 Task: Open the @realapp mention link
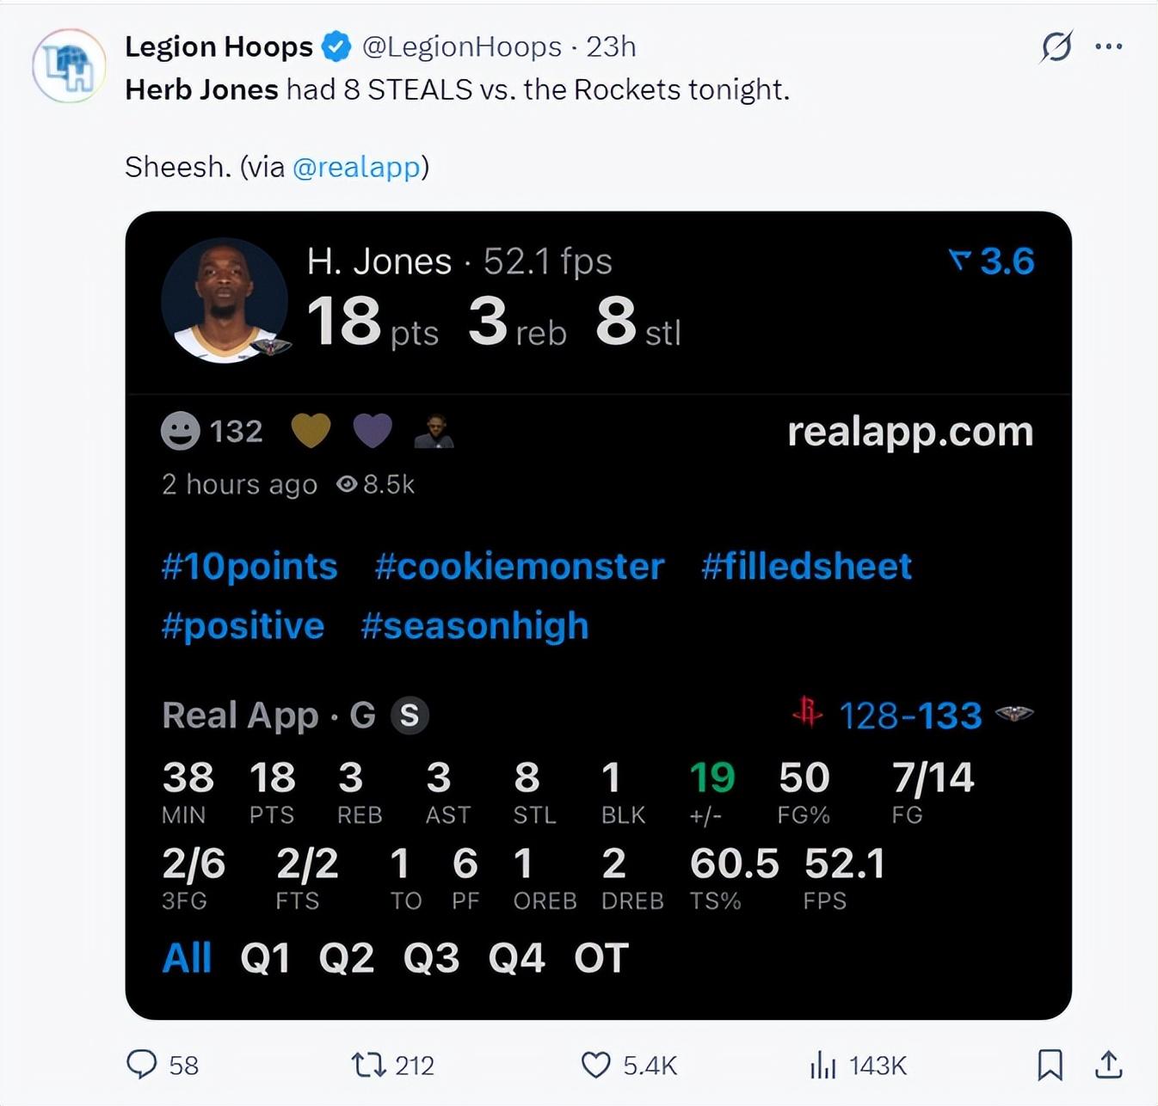(x=356, y=166)
